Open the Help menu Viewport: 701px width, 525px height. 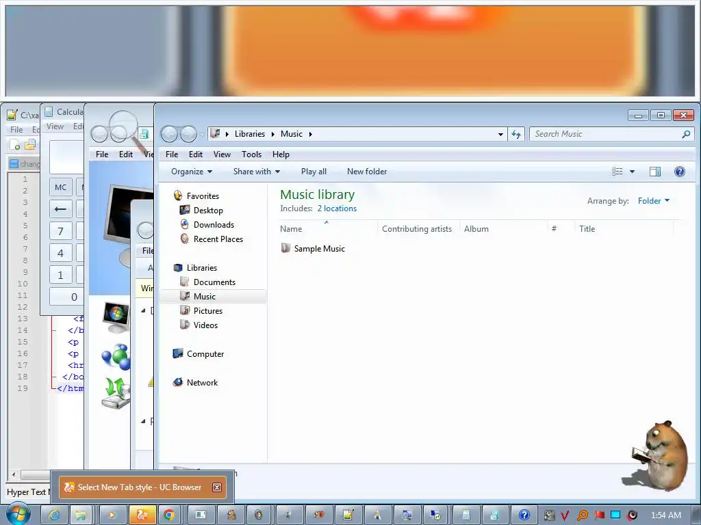click(281, 154)
